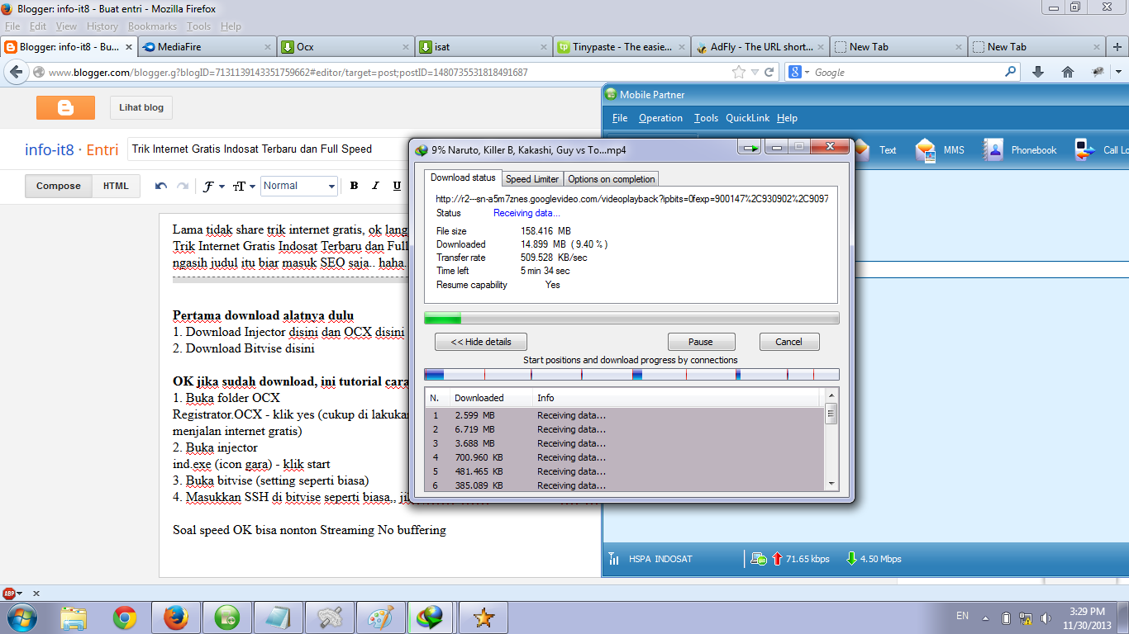Open the Operation menu in Mobile Partner
This screenshot has width=1129, height=634.
click(660, 118)
